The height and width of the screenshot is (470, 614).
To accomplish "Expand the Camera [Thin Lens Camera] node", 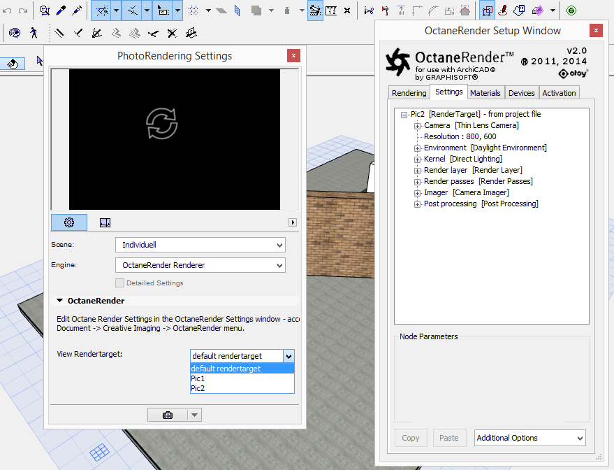I will coord(418,126).
